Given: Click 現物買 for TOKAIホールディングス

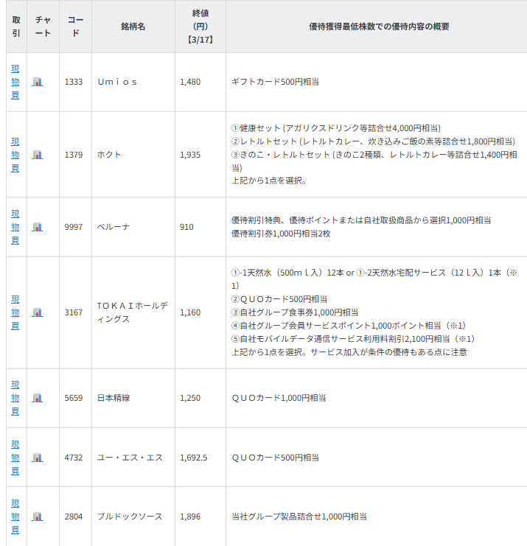Looking at the screenshot, I should point(15,312).
